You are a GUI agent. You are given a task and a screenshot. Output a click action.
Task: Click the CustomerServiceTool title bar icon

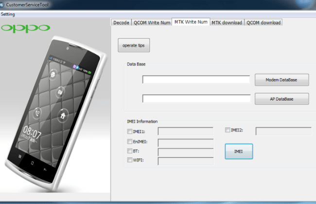(x=2, y=5)
